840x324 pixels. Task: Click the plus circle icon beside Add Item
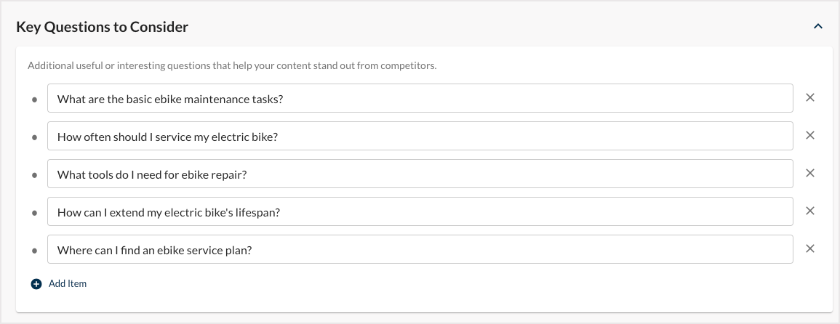pyautogui.click(x=36, y=284)
